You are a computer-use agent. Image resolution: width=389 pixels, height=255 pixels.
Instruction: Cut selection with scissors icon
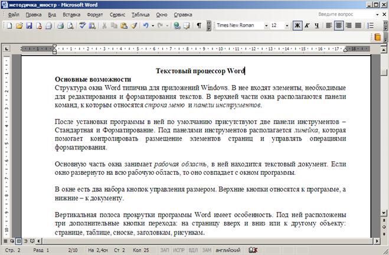[104, 25]
